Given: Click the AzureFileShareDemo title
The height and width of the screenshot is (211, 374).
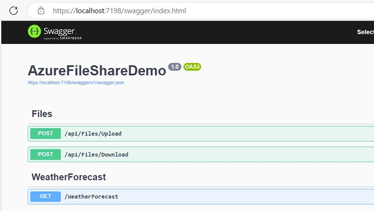Looking at the screenshot, I should [x=97, y=71].
